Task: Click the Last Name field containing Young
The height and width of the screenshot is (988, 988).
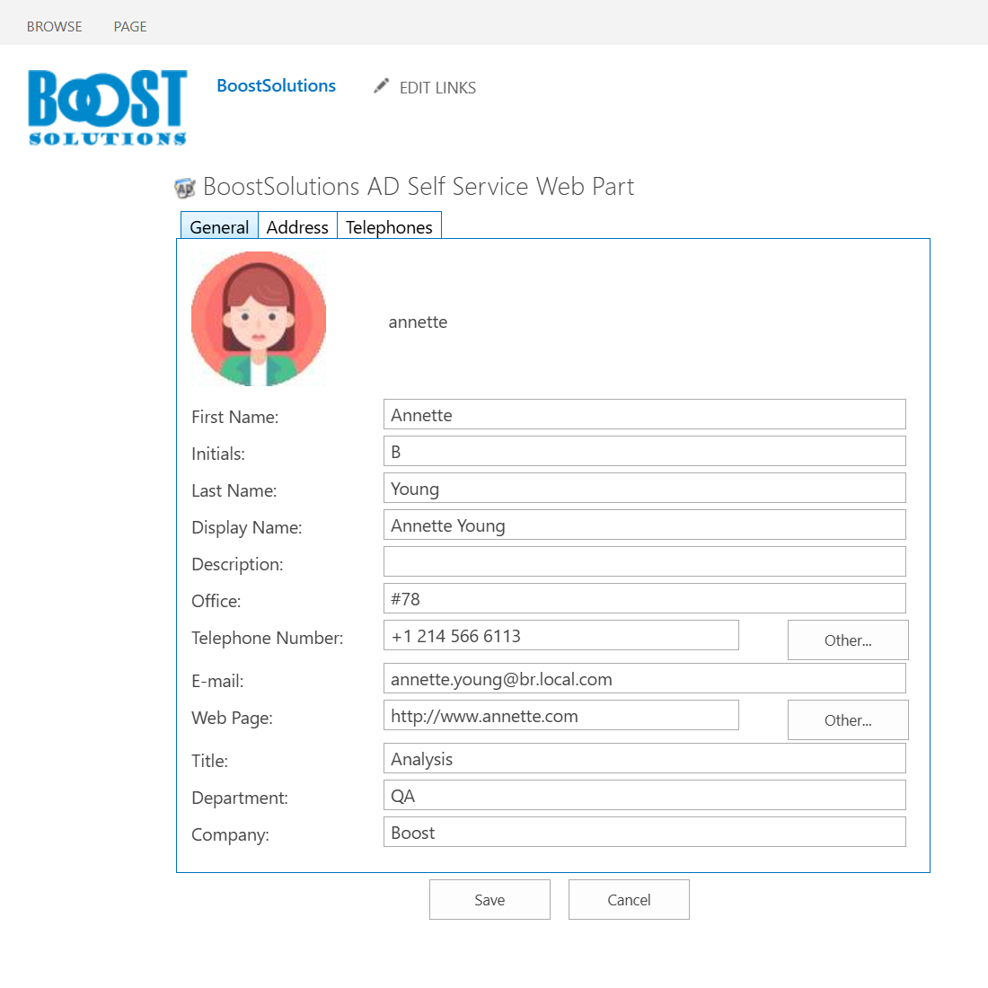Action: (645, 489)
